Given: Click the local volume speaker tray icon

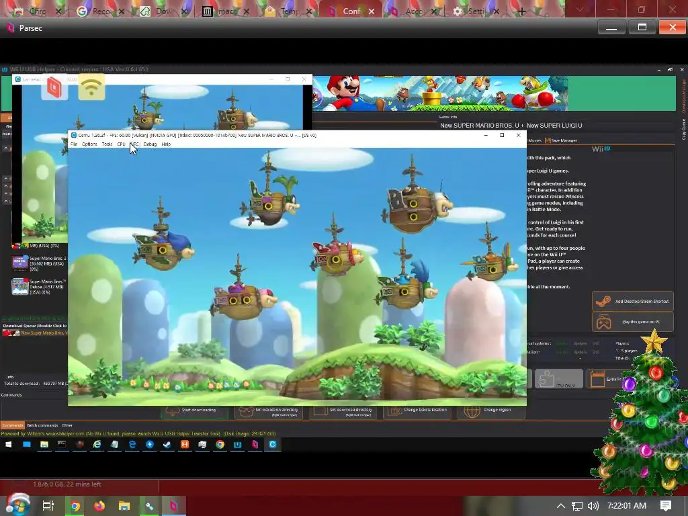Looking at the screenshot, I should (593, 506).
